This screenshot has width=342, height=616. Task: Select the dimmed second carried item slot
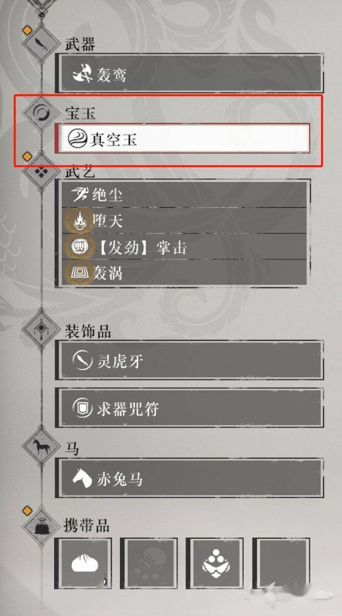(149, 564)
